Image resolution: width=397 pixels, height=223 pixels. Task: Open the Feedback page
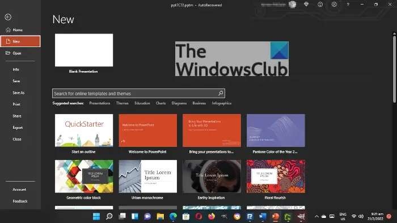pos(20,201)
